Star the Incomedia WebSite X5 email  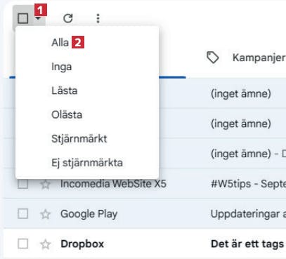(x=45, y=185)
